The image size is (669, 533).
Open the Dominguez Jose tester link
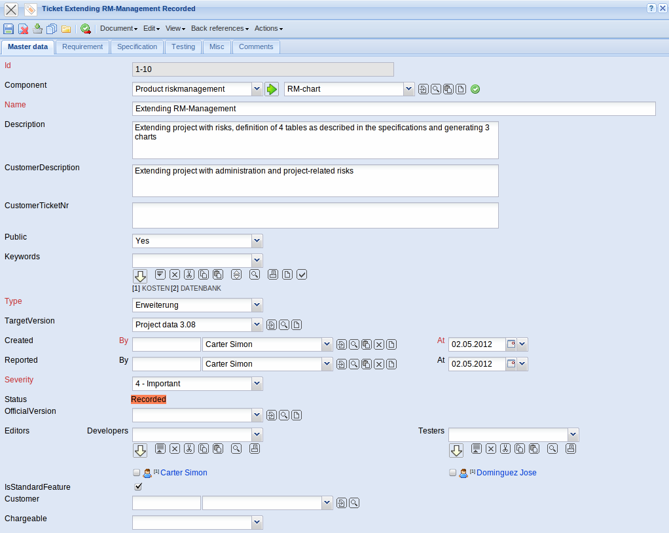[x=506, y=473]
